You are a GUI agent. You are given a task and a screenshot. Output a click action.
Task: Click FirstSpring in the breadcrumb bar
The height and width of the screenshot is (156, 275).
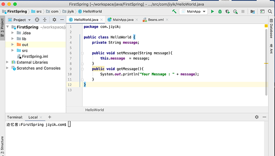tap(15, 11)
